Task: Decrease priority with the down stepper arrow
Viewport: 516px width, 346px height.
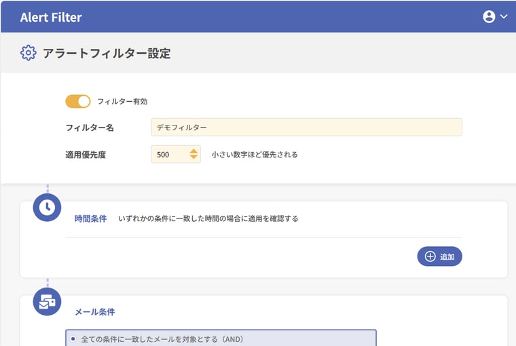Action: pos(193,157)
